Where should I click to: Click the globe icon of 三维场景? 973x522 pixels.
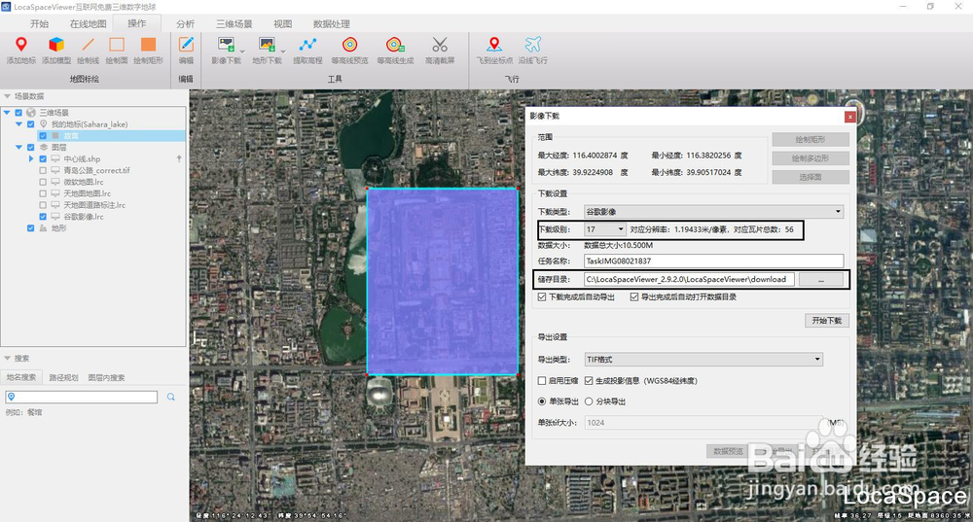pos(31,112)
